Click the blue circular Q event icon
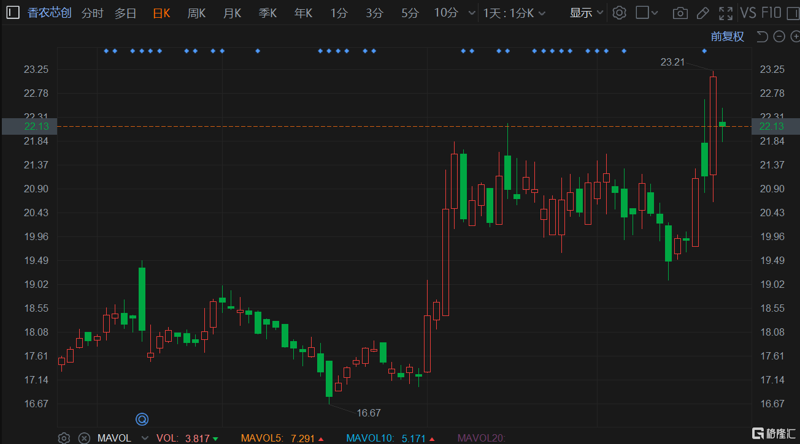Viewport: 800px width, 444px height. tap(142, 420)
